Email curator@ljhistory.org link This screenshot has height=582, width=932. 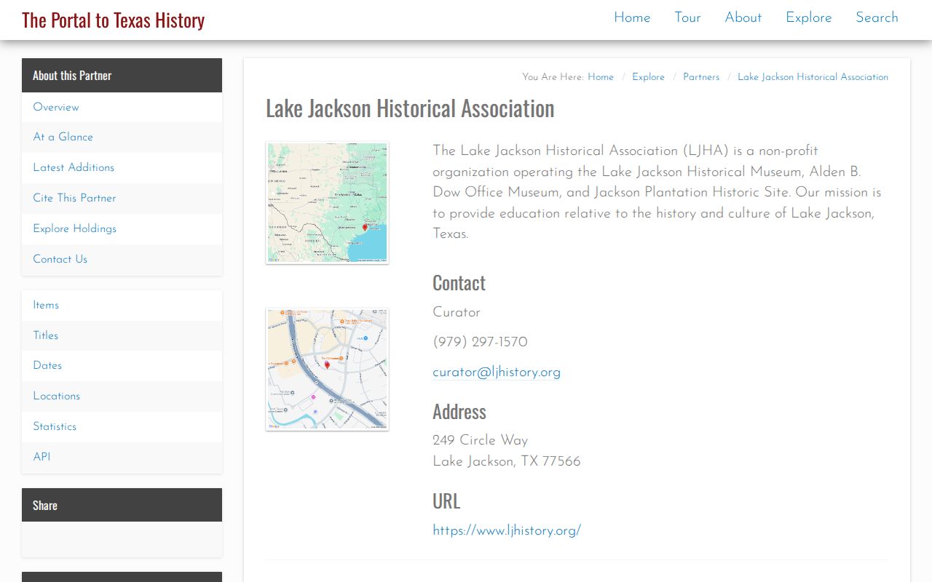pos(497,372)
